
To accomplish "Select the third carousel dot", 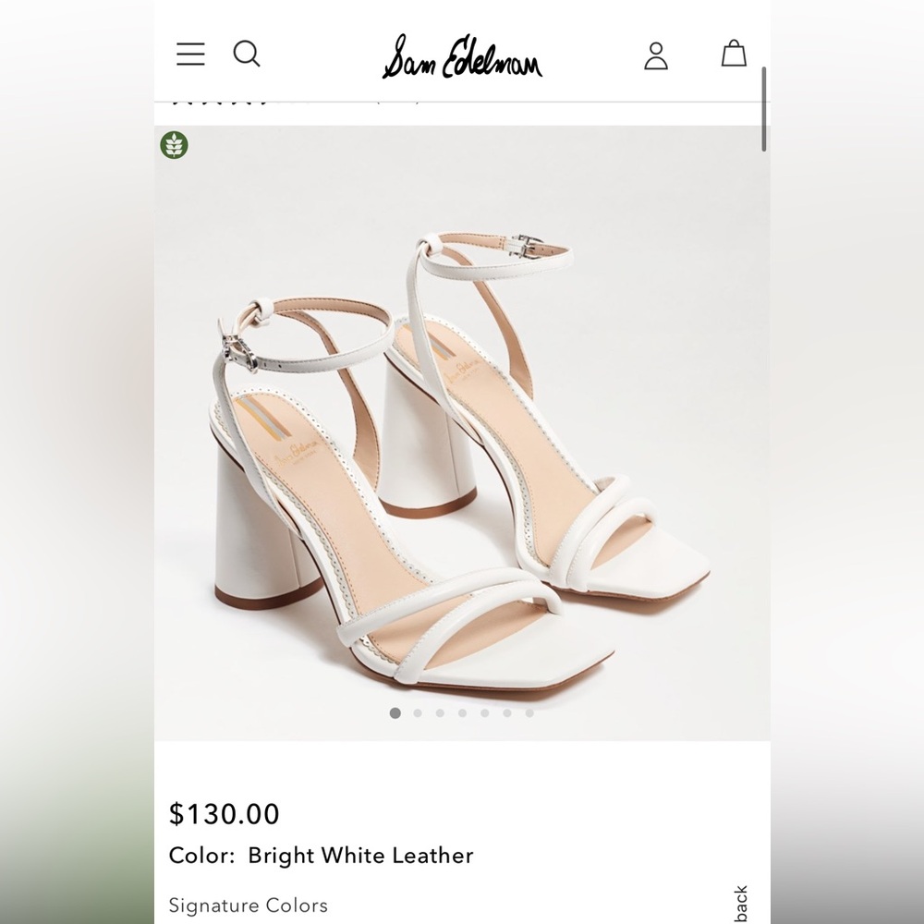I will 440,712.
